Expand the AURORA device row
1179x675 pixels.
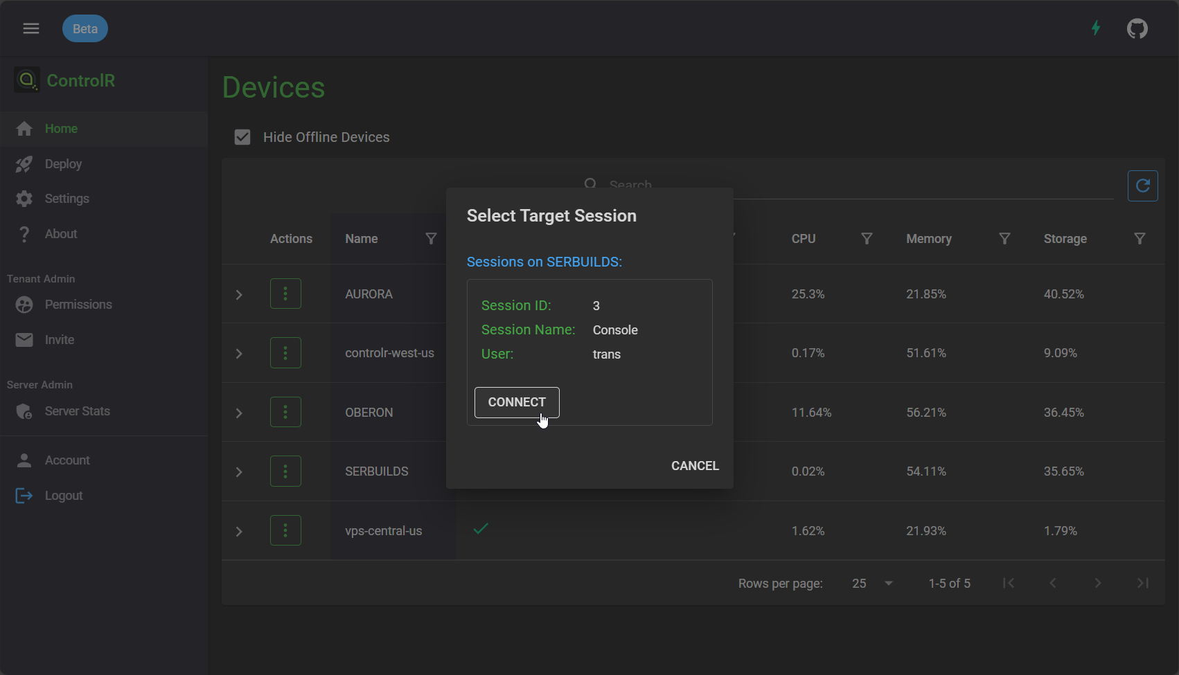click(x=239, y=294)
